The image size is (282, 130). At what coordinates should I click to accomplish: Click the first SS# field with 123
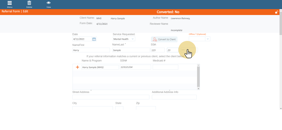(157, 50)
